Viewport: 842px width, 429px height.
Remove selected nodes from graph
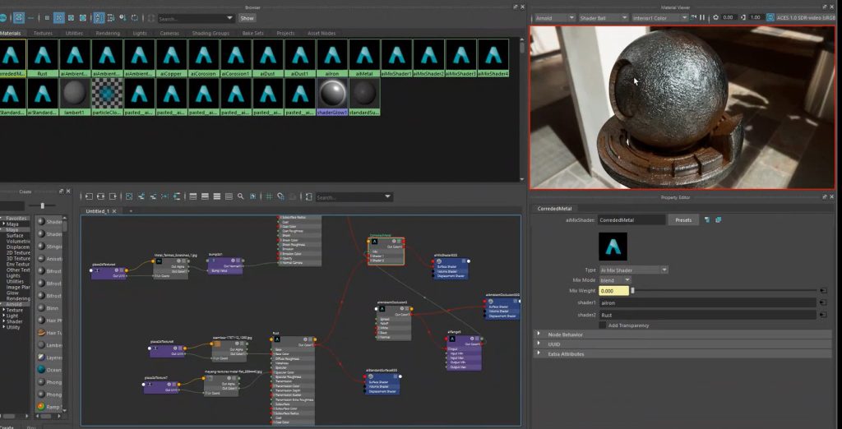coord(153,196)
